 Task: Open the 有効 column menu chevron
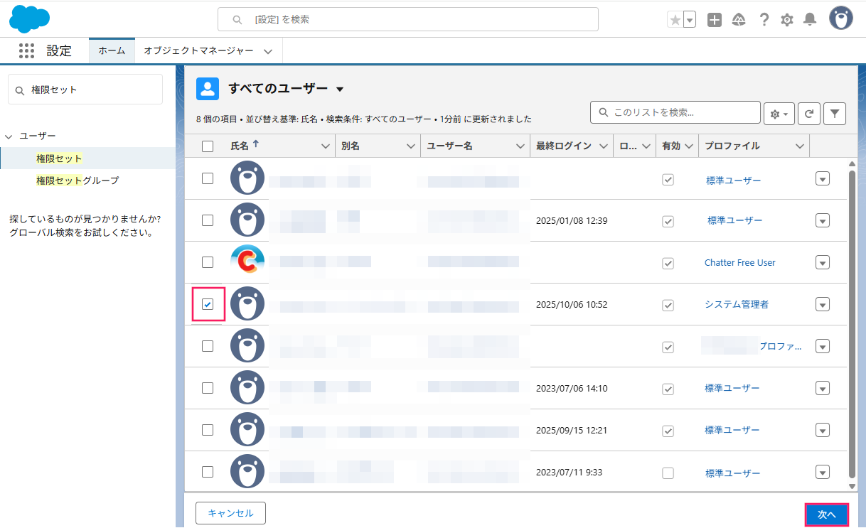pos(688,146)
